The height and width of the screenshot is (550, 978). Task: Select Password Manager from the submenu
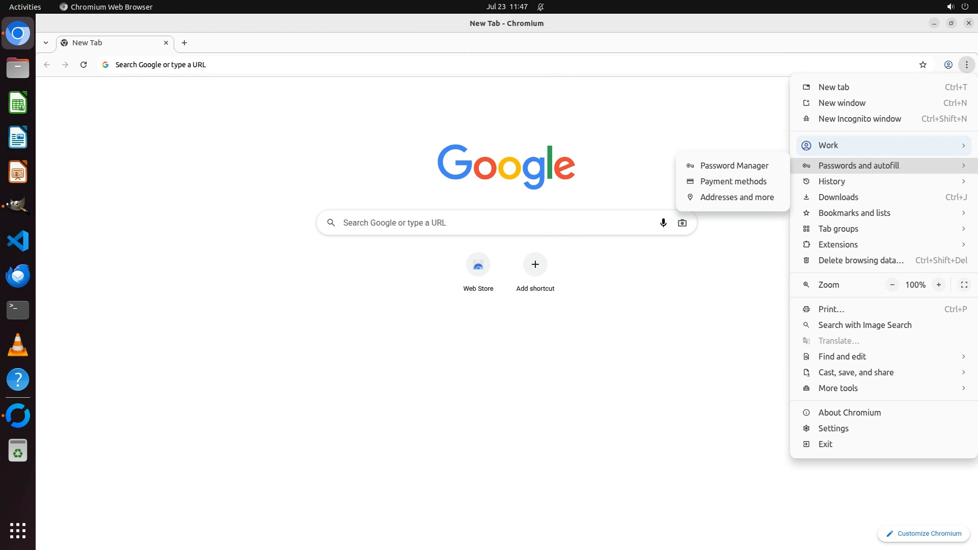[734, 166]
